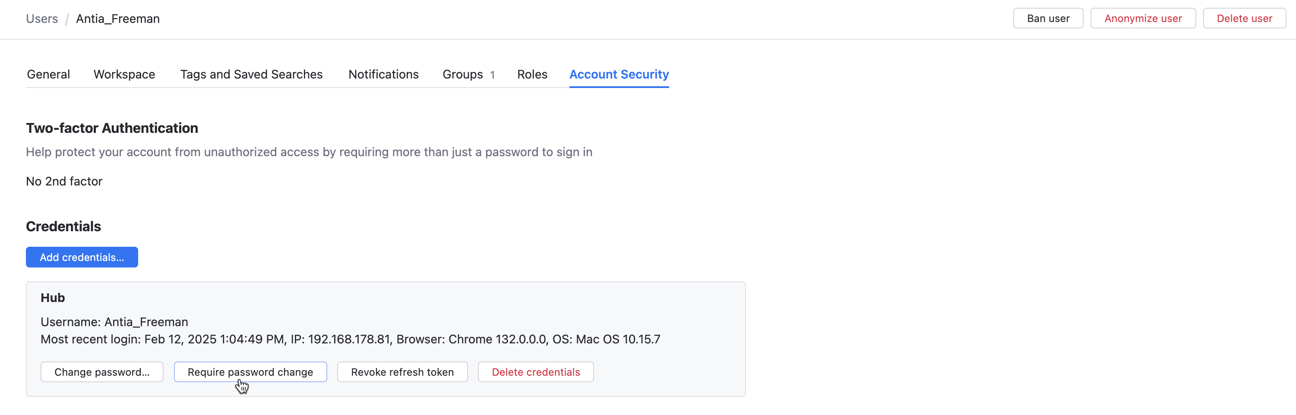Switch to the General tab
The height and width of the screenshot is (415, 1296).
pyautogui.click(x=48, y=74)
